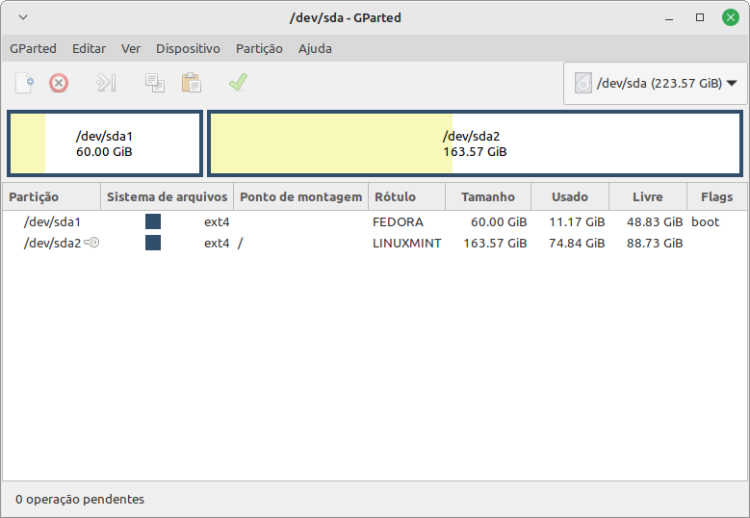The image size is (750, 518).
Task: Open the Ver menu
Action: pyautogui.click(x=131, y=49)
